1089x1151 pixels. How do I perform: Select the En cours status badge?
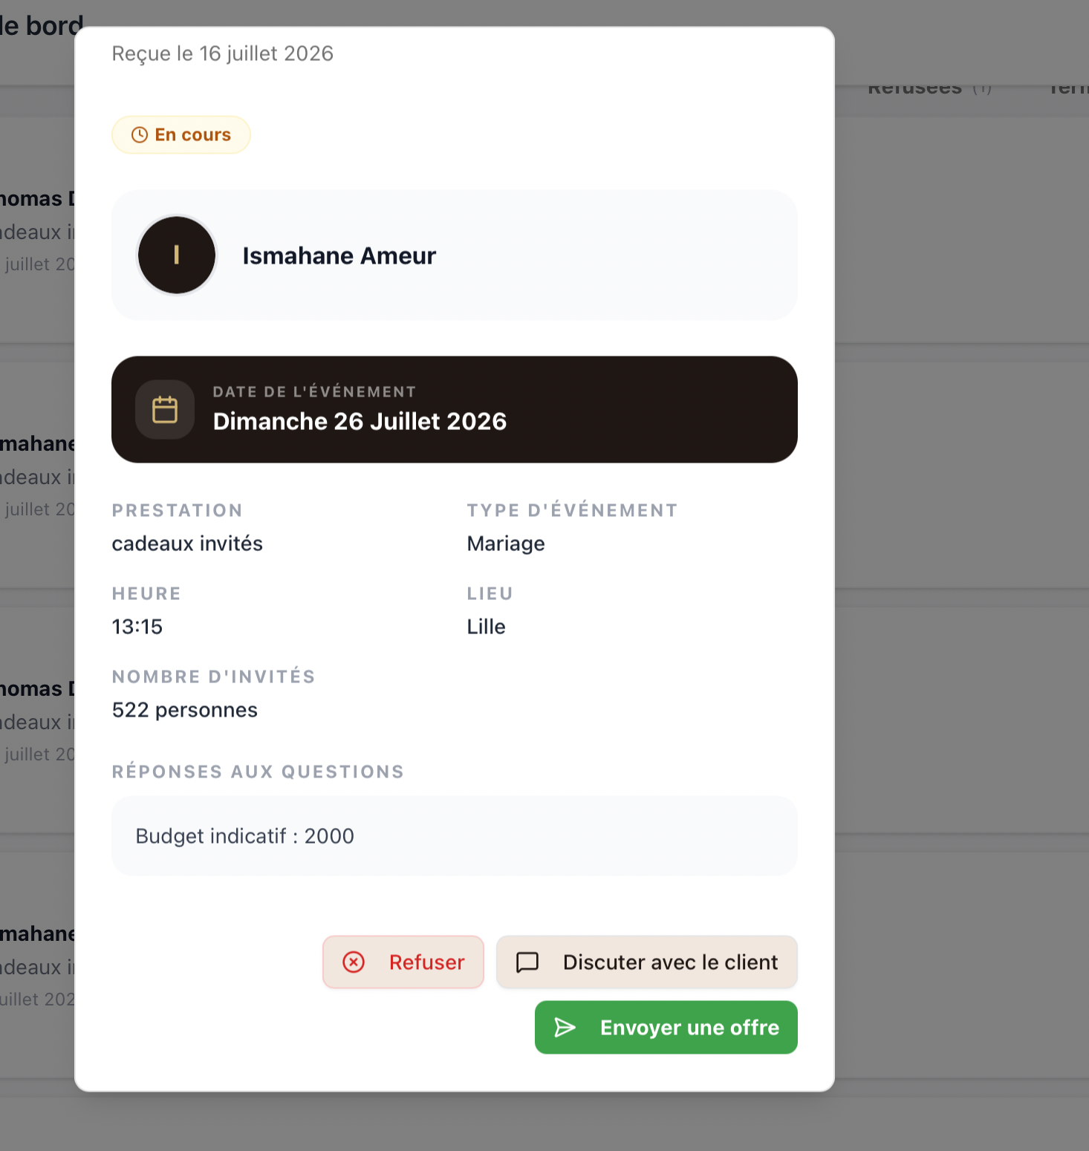[x=181, y=135]
